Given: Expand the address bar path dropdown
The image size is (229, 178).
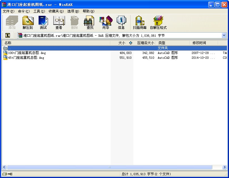Looking at the screenshot, I should pyautogui.click(x=224, y=35).
